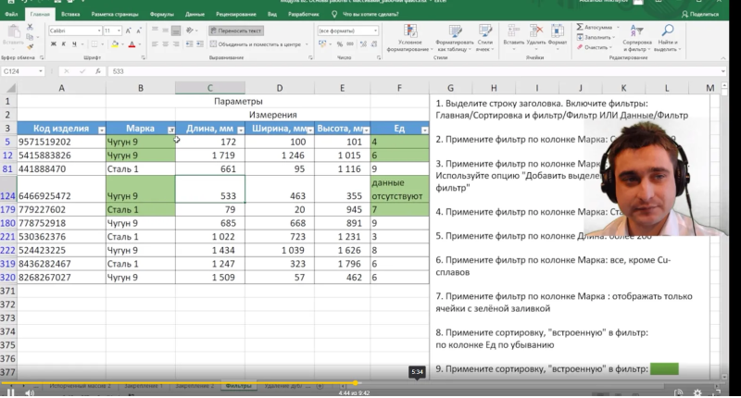Click the Поделиться (Share) button
The height and width of the screenshot is (398, 741).
tap(700, 14)
